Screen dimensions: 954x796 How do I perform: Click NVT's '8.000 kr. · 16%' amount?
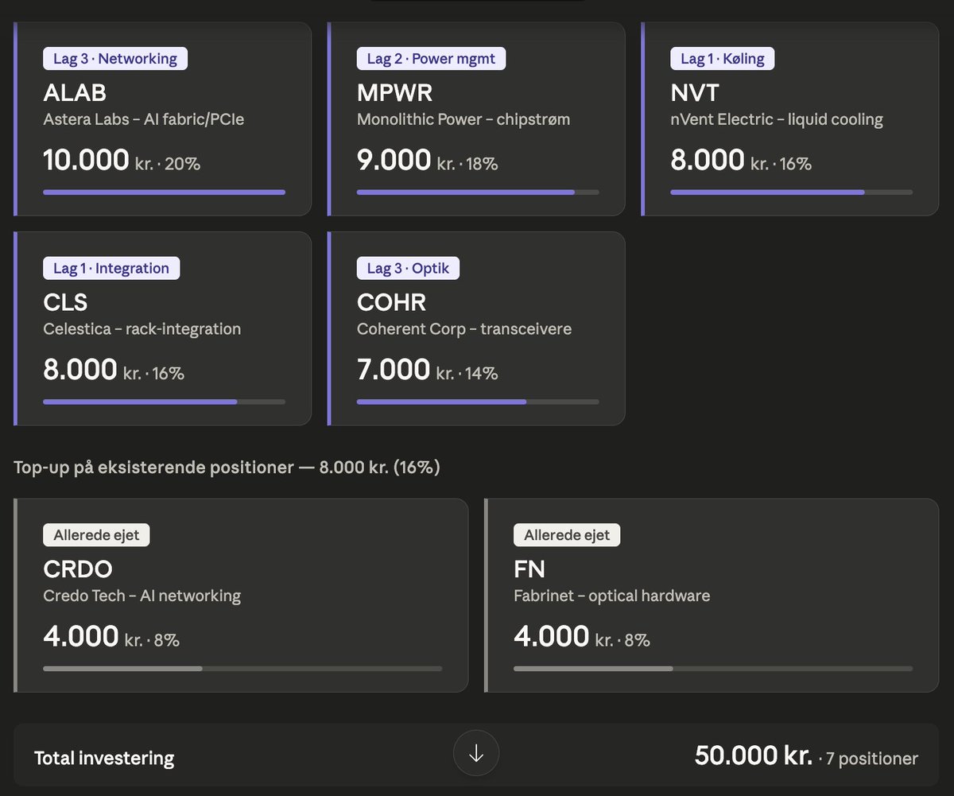[x=741, y=161]
